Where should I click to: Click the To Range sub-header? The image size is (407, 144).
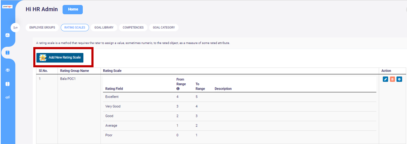[200, 86]
